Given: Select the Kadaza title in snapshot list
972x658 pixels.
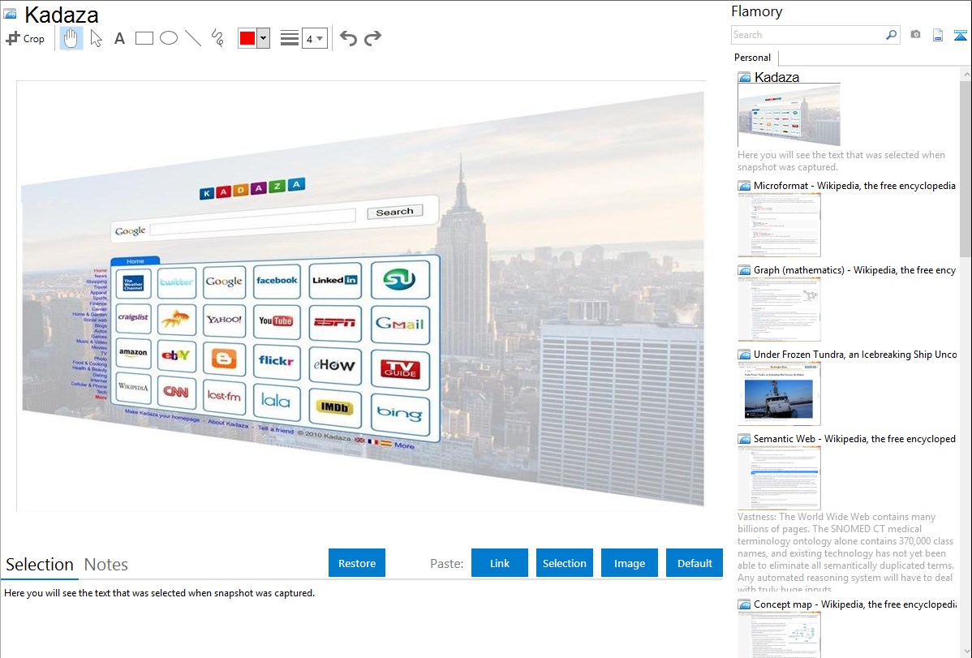Looking at the screenshot, I should (x=776, y=77).
